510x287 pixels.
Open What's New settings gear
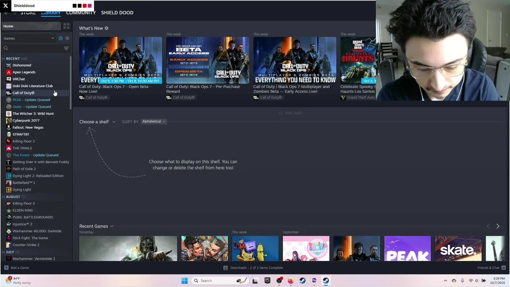click(x=106, y=28)
